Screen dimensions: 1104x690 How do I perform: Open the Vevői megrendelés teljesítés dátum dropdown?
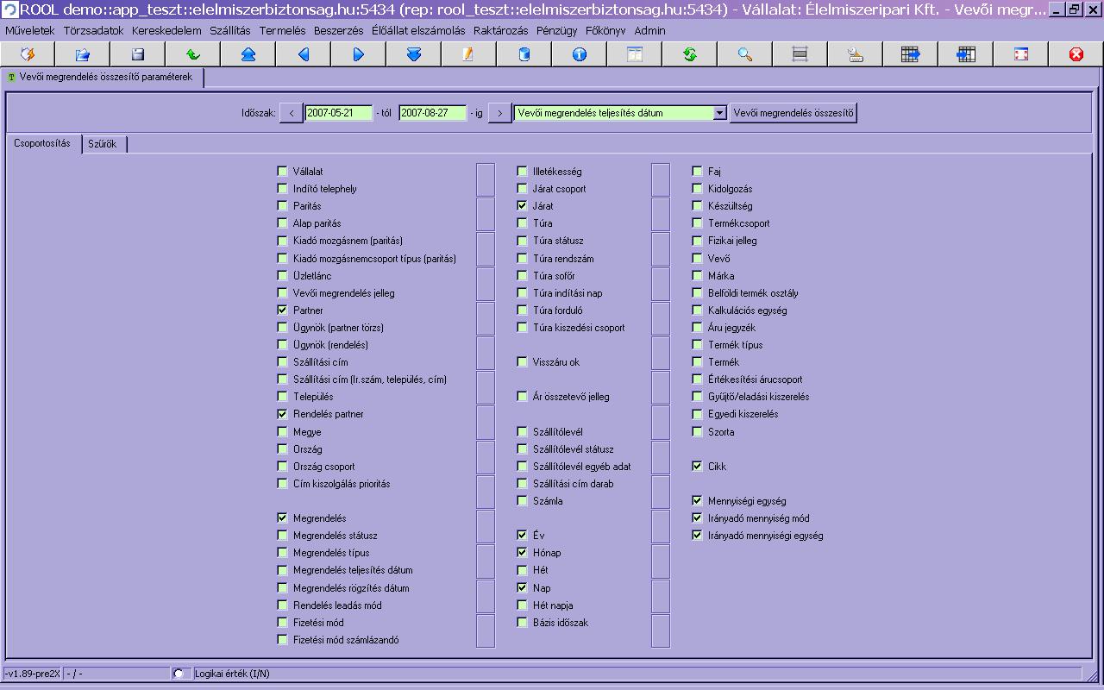coord(719,113)
